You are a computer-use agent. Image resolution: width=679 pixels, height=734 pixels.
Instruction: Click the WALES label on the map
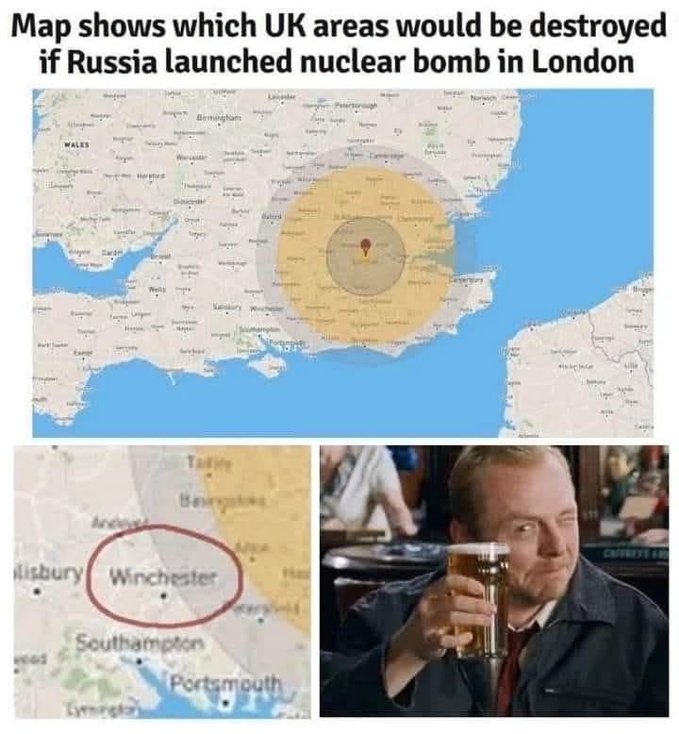(x=76, y=144)
